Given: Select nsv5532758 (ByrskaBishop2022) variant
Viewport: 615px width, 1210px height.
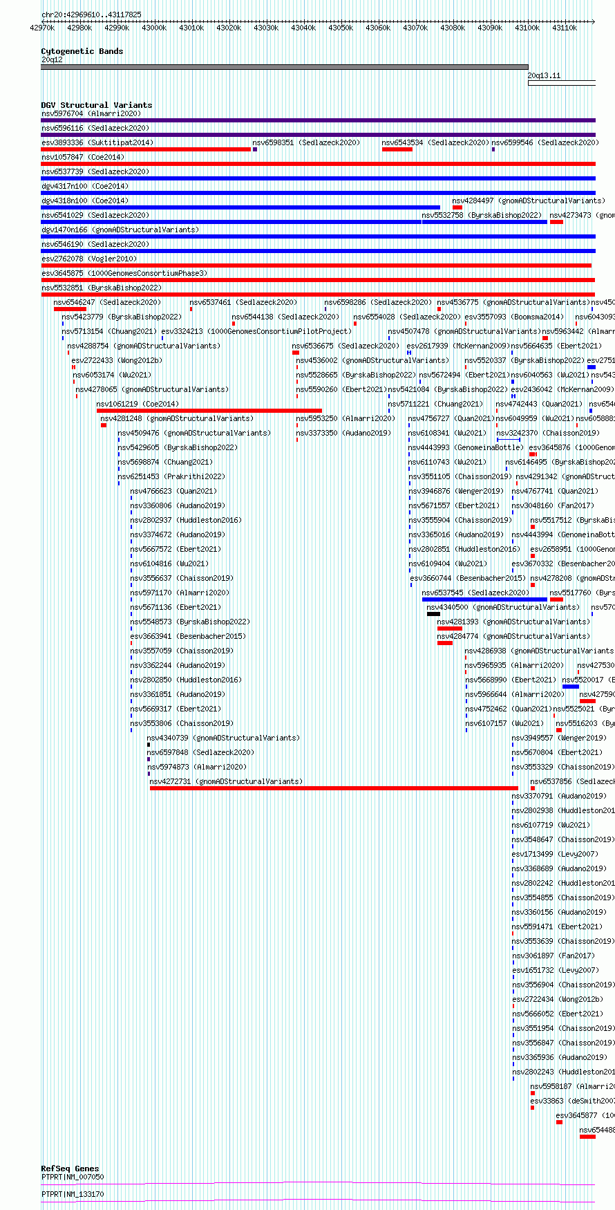Looking at the screenshot, I should click(x=482, y=215).
